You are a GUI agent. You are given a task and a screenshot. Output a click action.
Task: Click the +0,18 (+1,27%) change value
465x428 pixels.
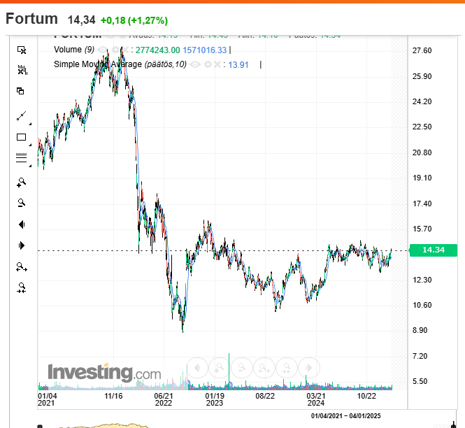[x=134, y=20]
